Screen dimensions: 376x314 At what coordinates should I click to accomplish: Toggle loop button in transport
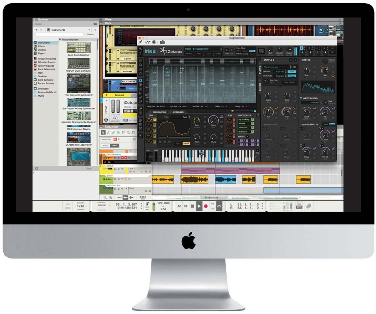[x=219, y=206]
